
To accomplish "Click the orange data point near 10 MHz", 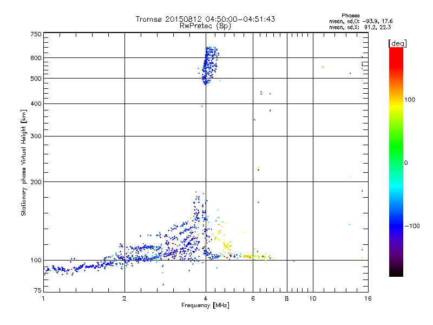I will (323, 67).
